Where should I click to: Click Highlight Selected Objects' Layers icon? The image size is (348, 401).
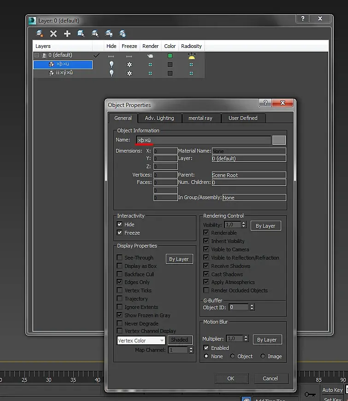pos(95,34)
